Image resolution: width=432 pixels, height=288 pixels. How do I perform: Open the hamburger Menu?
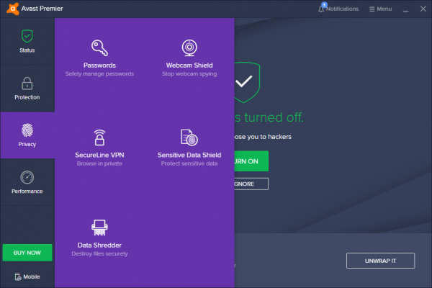tap(380, 9)
